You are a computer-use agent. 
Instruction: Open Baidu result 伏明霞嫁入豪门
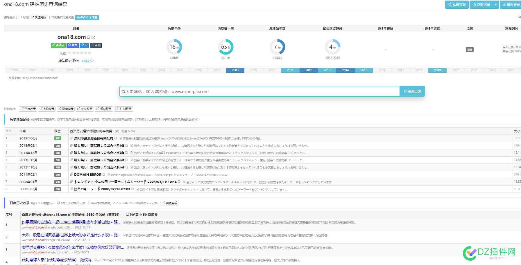[x=57, y=260]
